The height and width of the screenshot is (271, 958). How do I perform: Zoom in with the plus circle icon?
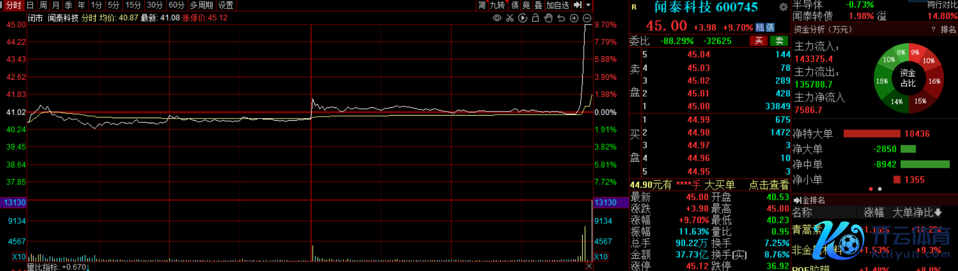coord(574,18)
